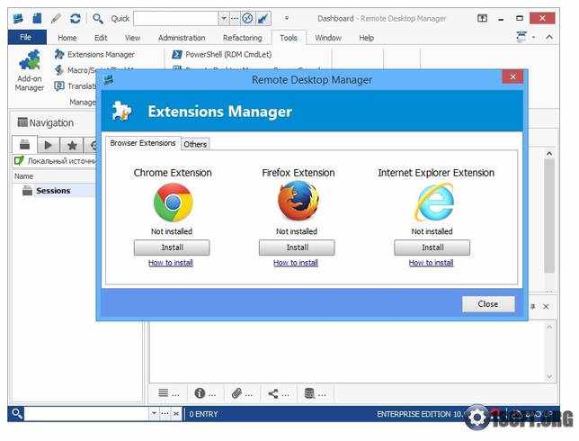Screen dimensions: 579x441
Task: Close the Extensions Manager dialog with X
Action: coord(512,76)
